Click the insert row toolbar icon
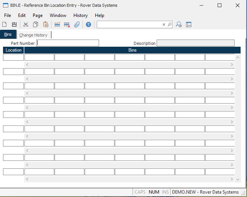 click(57, 24)
